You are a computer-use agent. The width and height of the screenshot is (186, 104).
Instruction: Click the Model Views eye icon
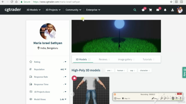(x=31, y=99)
